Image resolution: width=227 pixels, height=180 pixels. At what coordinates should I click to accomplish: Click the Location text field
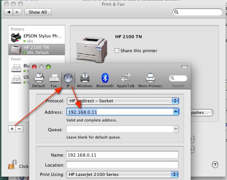122,165
